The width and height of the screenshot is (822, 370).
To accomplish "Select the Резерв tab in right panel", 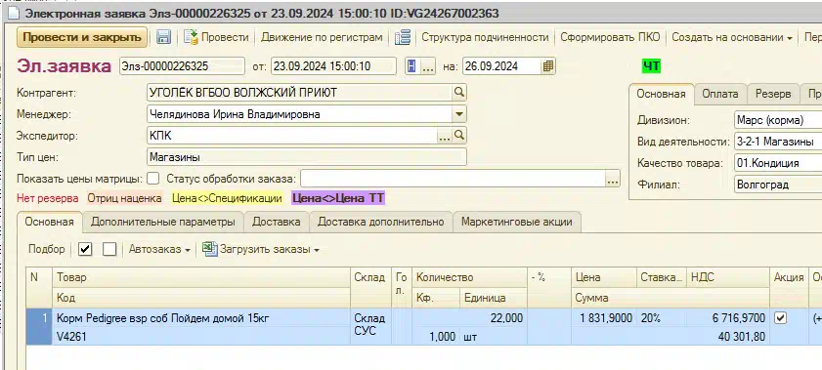I will (x=773, y=94).
